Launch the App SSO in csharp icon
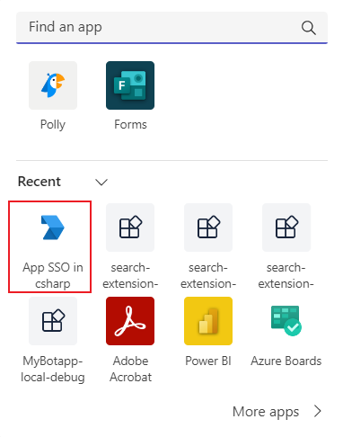This screenshot has width=343, height=437. pos(53,227)
